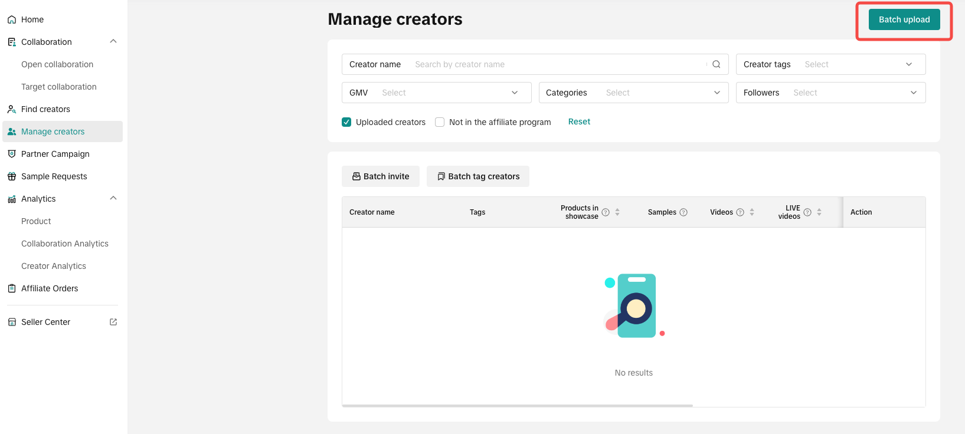Sort by Products in showcase arrows
The height and width of the screenshot is (434, 965).
click(x=617, y=212)
